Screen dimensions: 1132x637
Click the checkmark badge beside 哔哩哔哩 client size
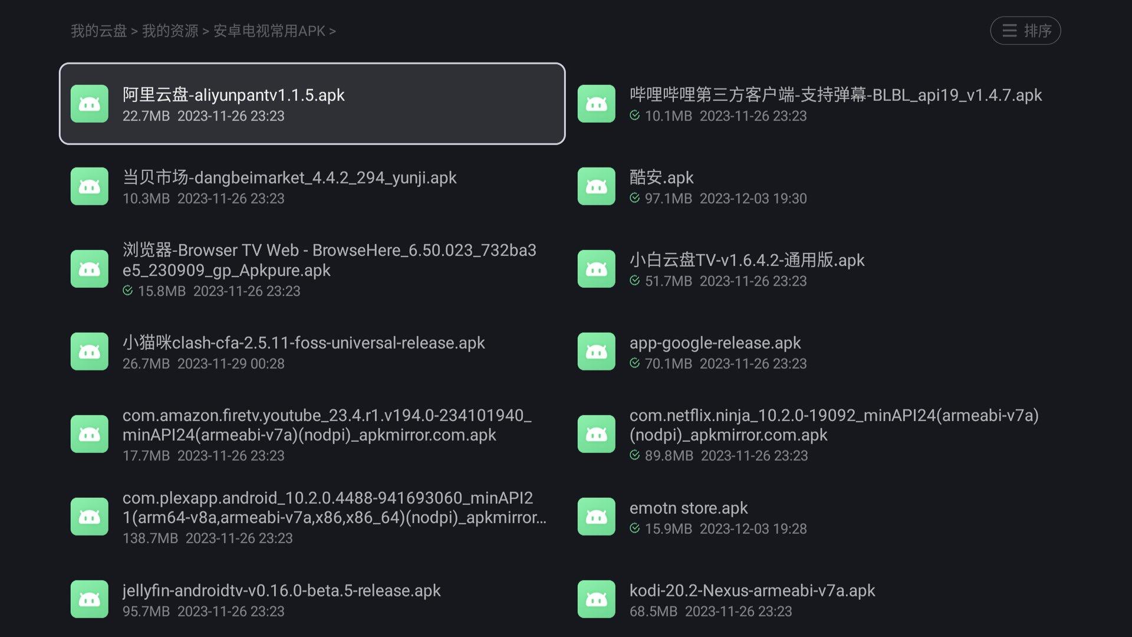(634, 116)
